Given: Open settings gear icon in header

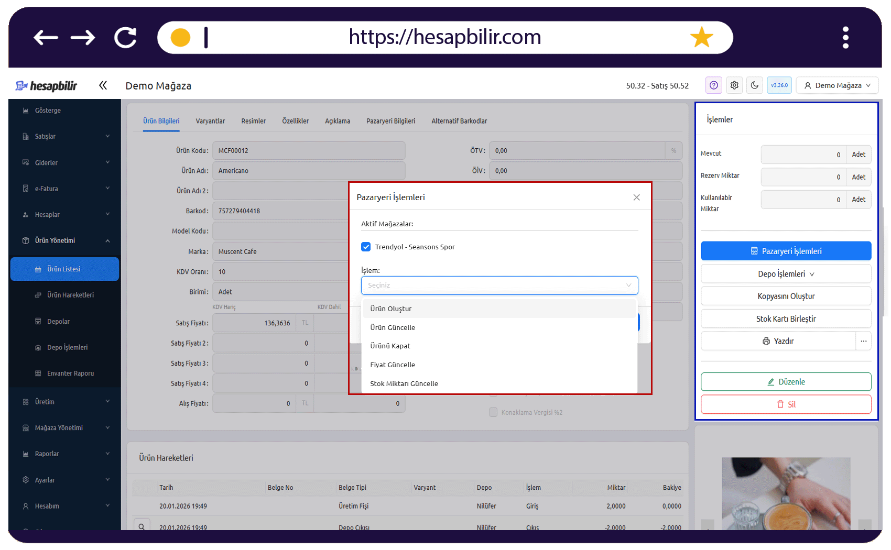Looking at the screenshot, I should 734,85.
